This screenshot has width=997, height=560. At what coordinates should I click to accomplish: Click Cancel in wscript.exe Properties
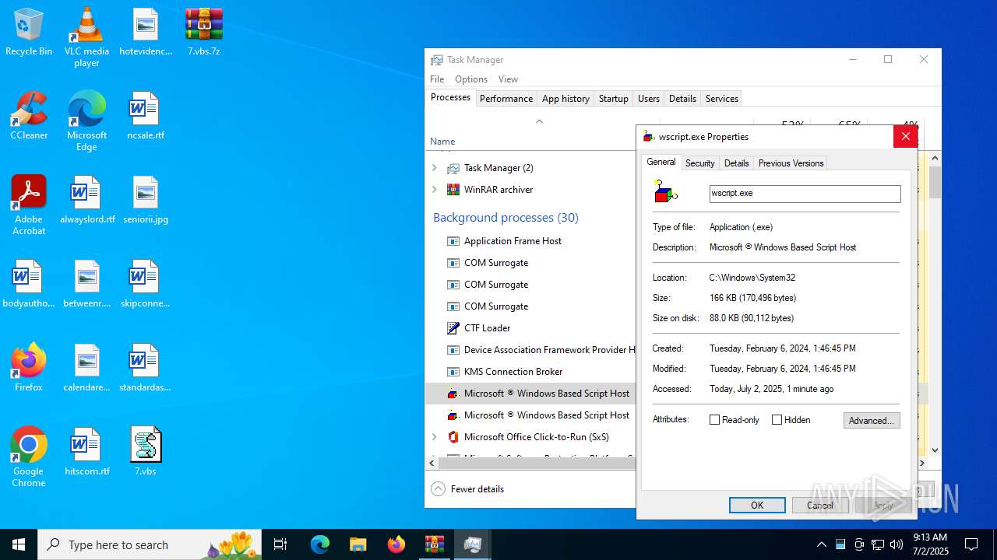click(820, 506)
